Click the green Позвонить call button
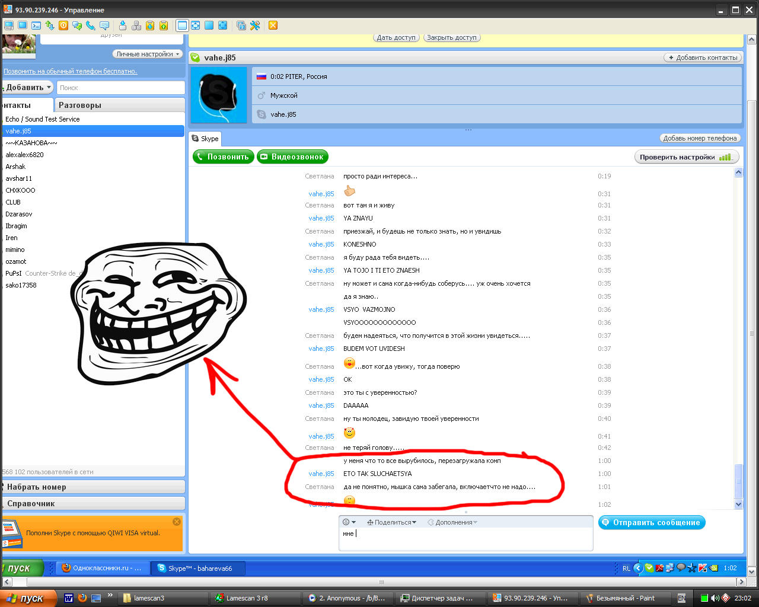 point(224,157)
